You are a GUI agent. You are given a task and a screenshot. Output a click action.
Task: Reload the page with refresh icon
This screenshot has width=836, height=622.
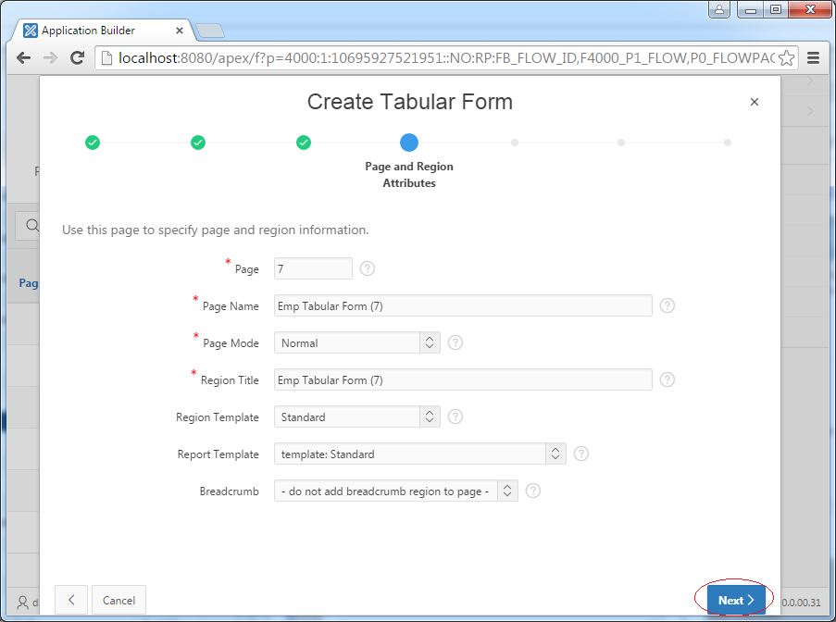click(78, 57)
